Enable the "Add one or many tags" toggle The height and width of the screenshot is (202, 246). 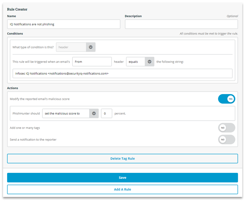click(226, 128)
